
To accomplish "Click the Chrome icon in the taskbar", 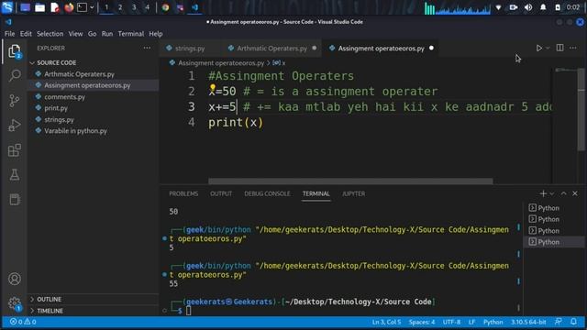I will click(165, 7).
